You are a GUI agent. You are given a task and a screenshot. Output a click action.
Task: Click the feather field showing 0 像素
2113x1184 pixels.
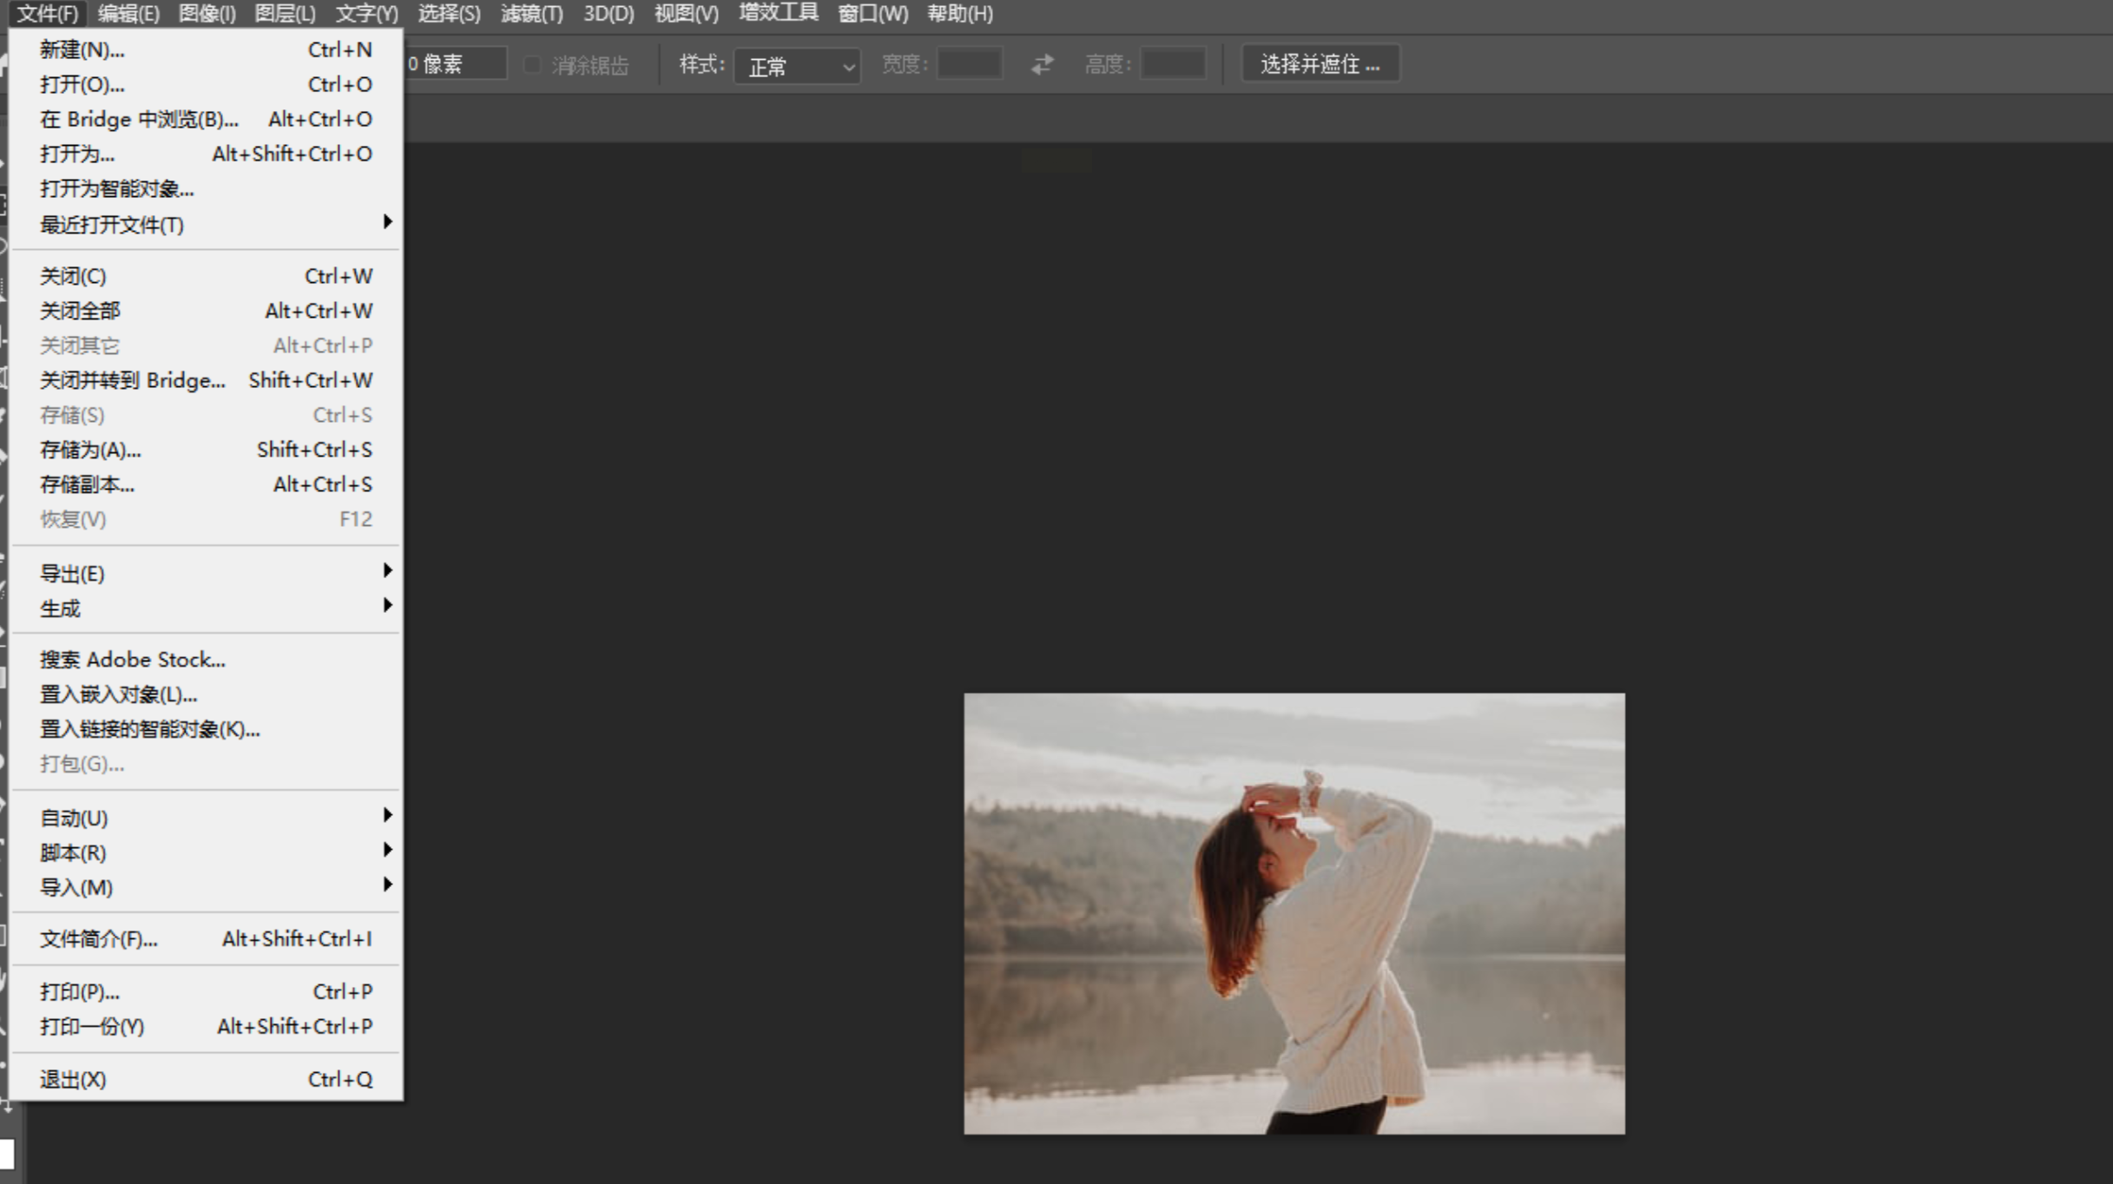455,64
